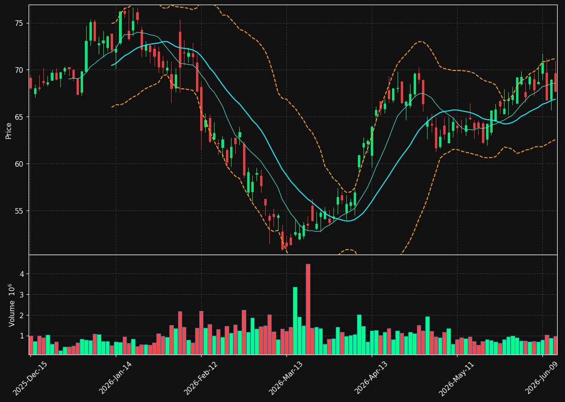
Task: Click the tallest green volume bar
Action: 295,320
